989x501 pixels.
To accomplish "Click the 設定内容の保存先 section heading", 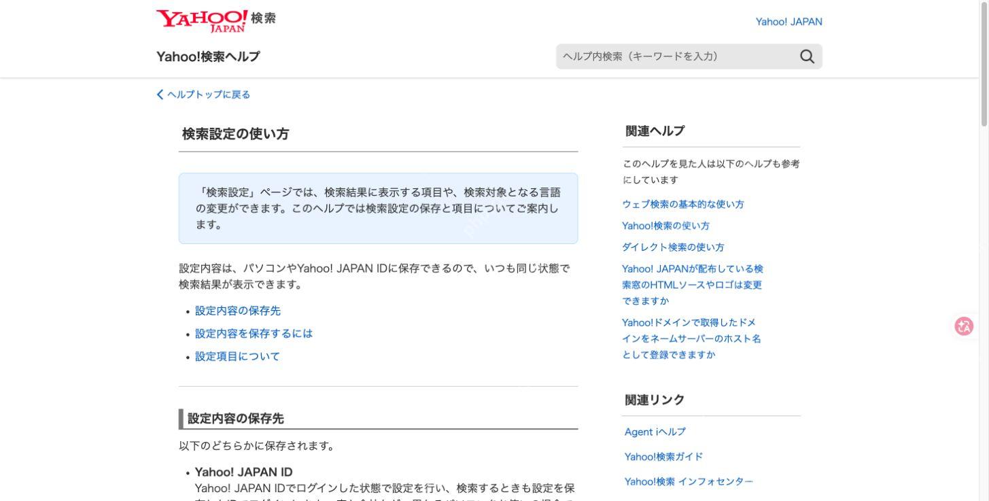I will click(x=235, y=419).
